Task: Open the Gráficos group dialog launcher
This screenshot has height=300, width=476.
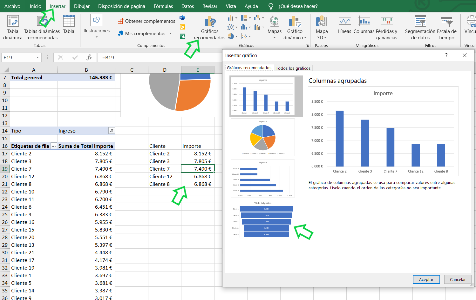Action: 307,46
